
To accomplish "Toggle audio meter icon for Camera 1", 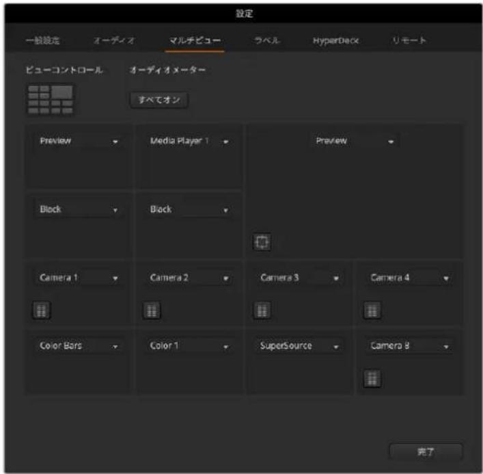I will point(42,311).
